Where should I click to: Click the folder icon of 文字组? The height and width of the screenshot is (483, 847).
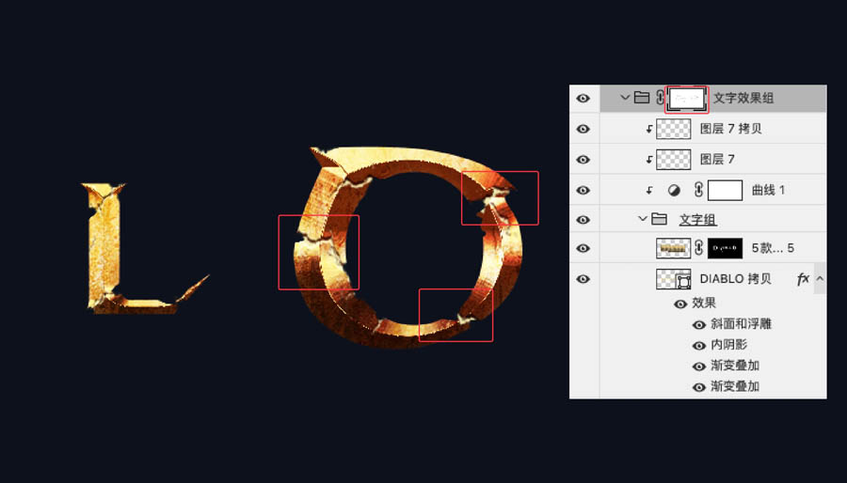[x=659, y=219]
